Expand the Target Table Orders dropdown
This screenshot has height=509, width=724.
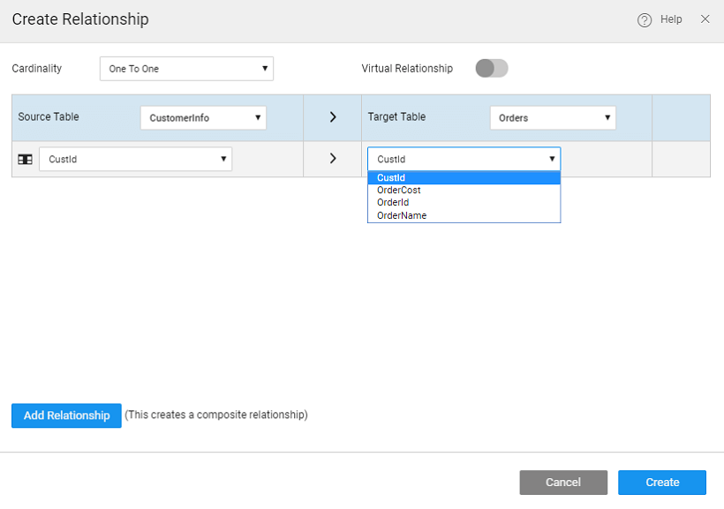point(553,117)
